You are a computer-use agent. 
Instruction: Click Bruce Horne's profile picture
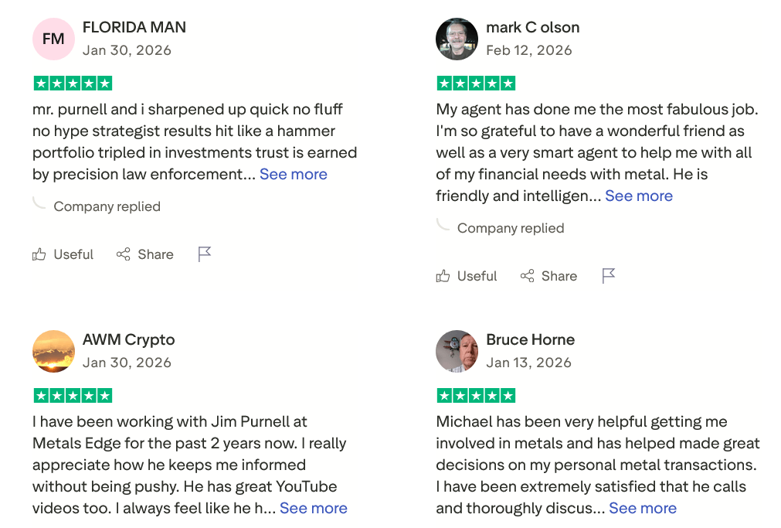[456, 350]
